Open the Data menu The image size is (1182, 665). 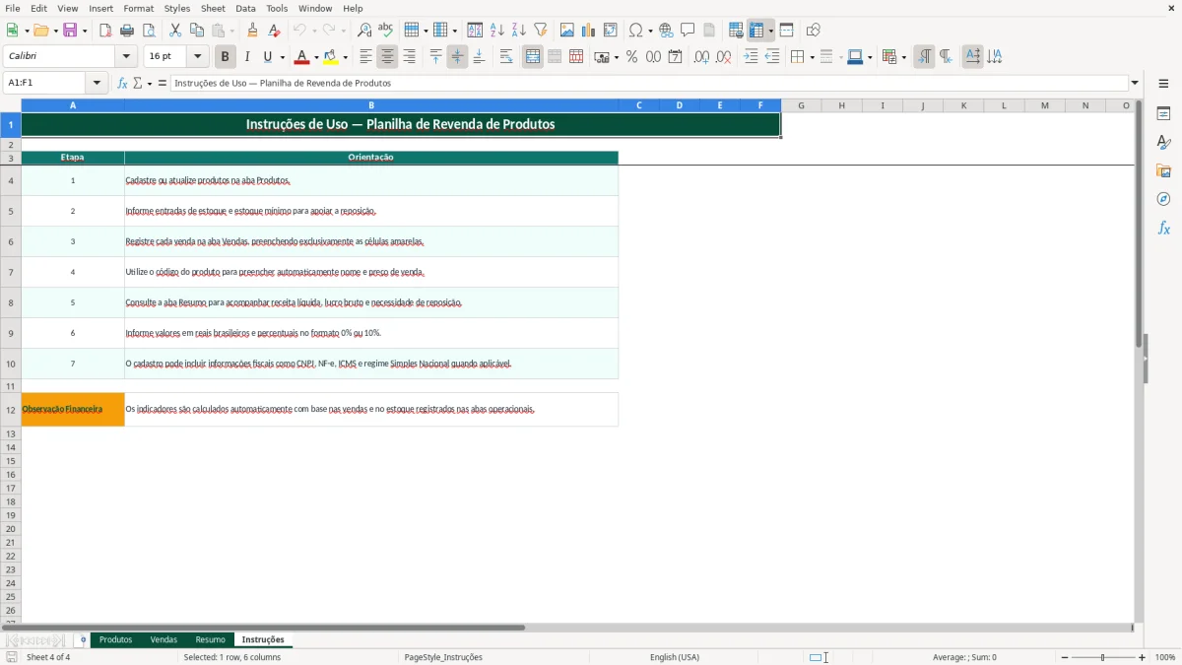pyautogui.click(x=245, y=8)
